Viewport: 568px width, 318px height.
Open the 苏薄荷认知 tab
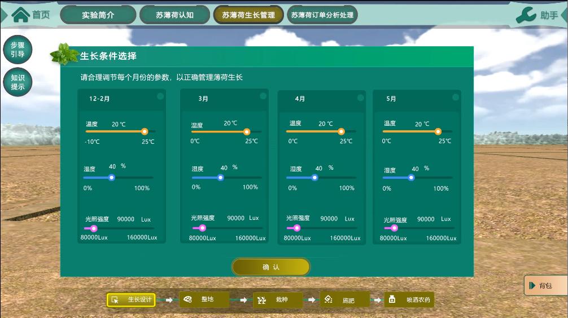(x=174, y=15)
